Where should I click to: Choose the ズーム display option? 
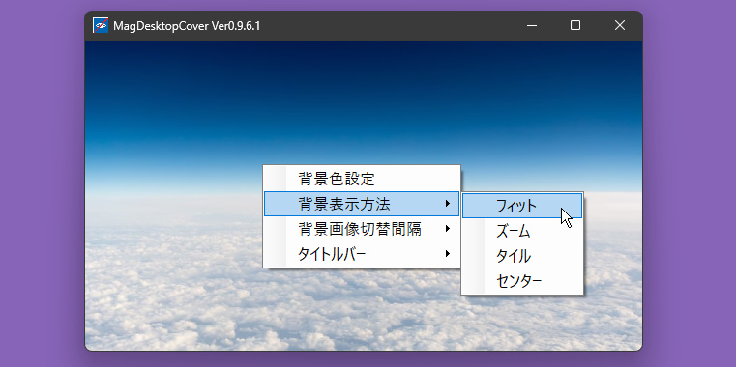522,231
